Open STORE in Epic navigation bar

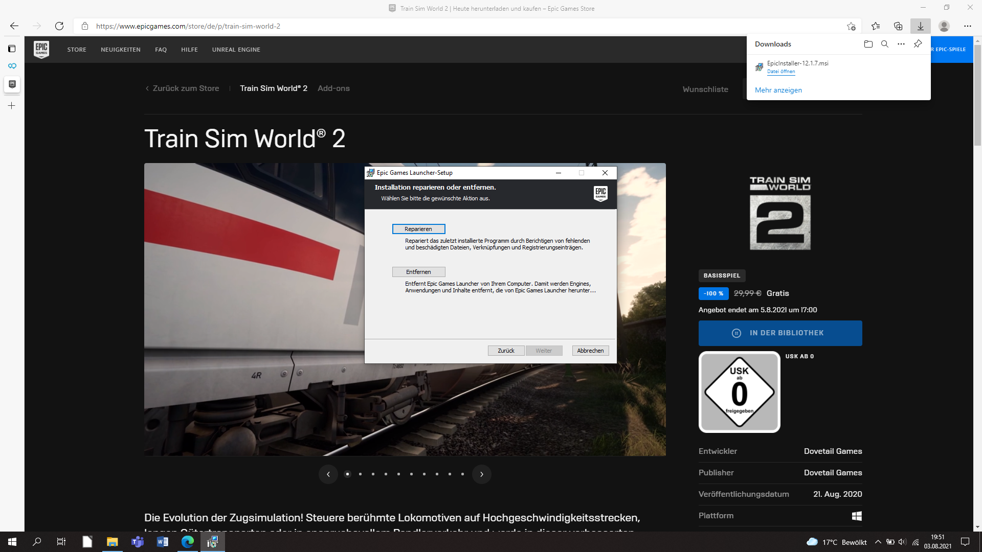[77, 50]
